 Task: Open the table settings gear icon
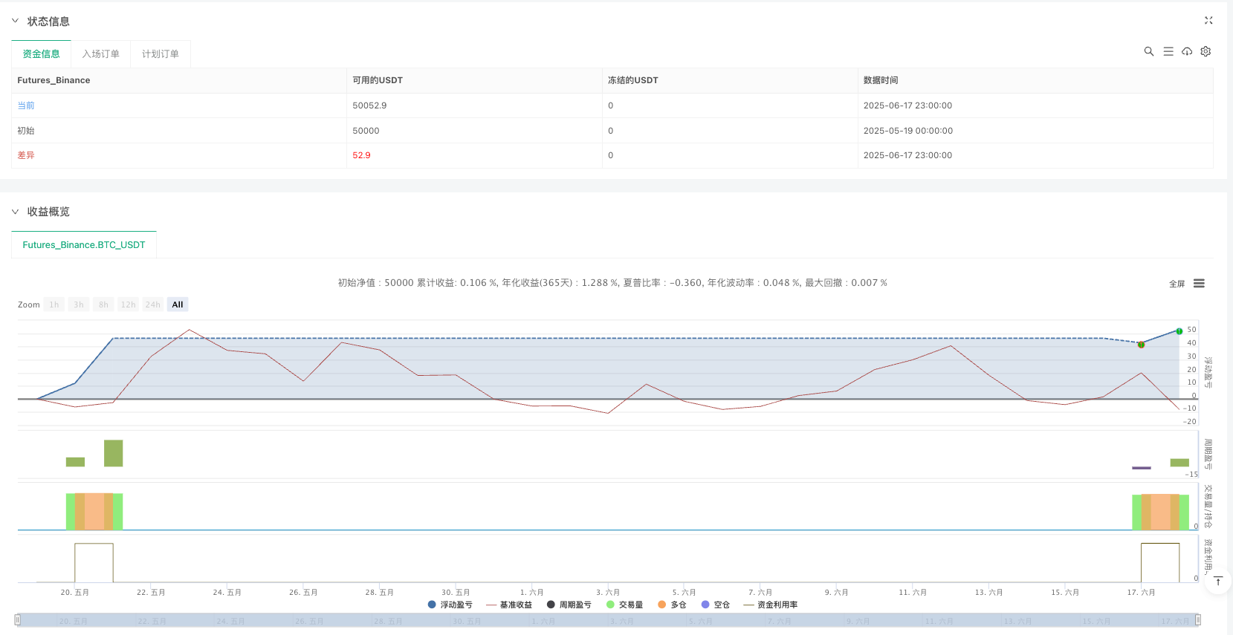pyautogui.click(x=1206, y=51)
